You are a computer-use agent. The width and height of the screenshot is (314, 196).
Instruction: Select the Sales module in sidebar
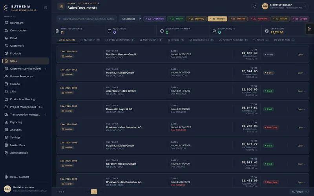point(26,61)
